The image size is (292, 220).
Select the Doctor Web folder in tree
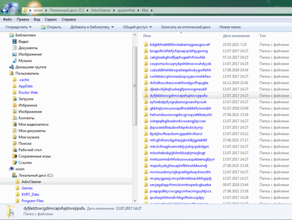click(28, 92)
